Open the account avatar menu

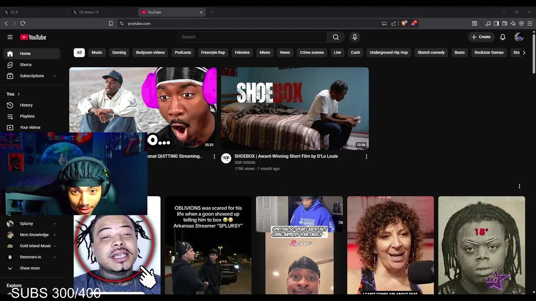point(519,37)
